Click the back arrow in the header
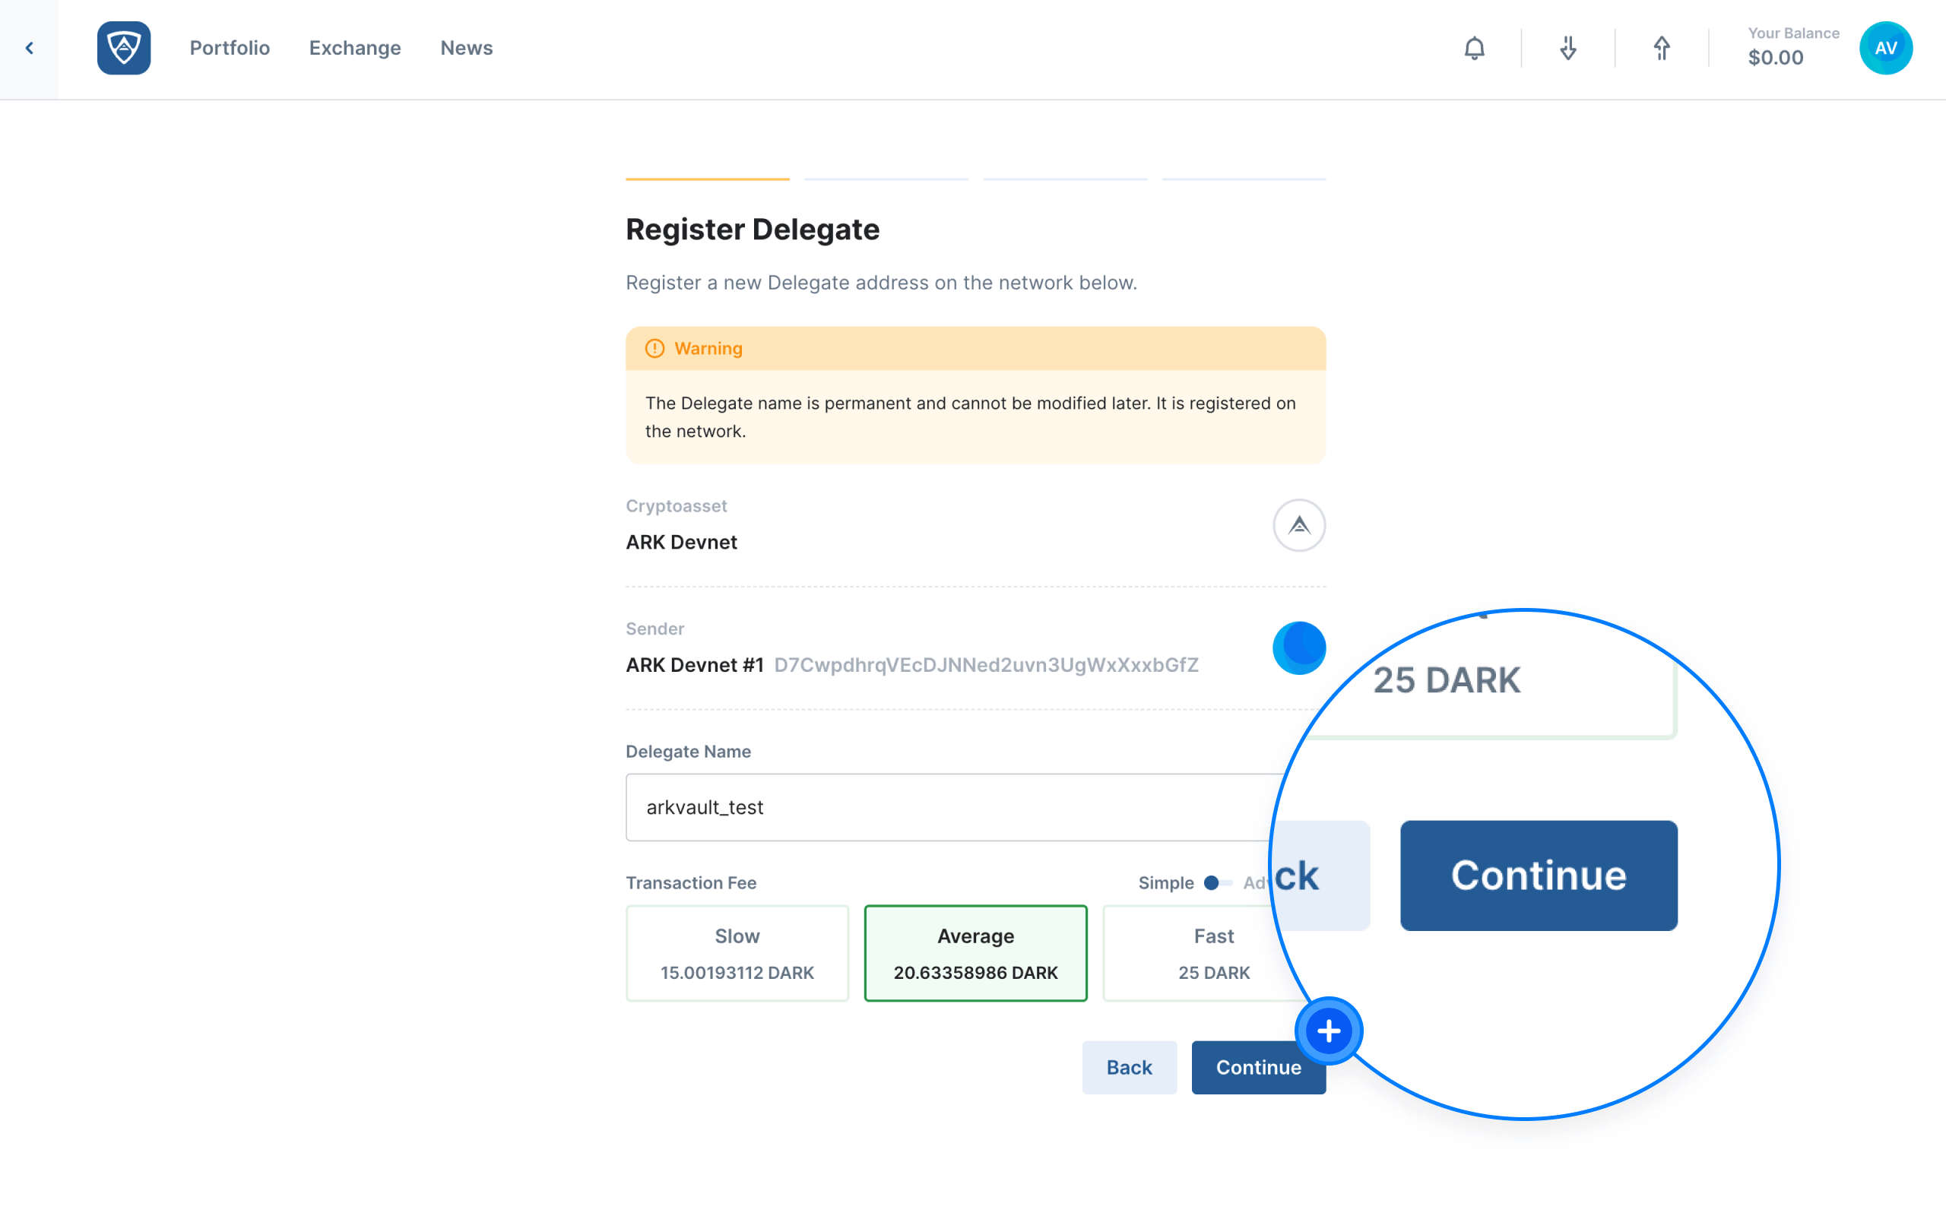 [29, 48]
